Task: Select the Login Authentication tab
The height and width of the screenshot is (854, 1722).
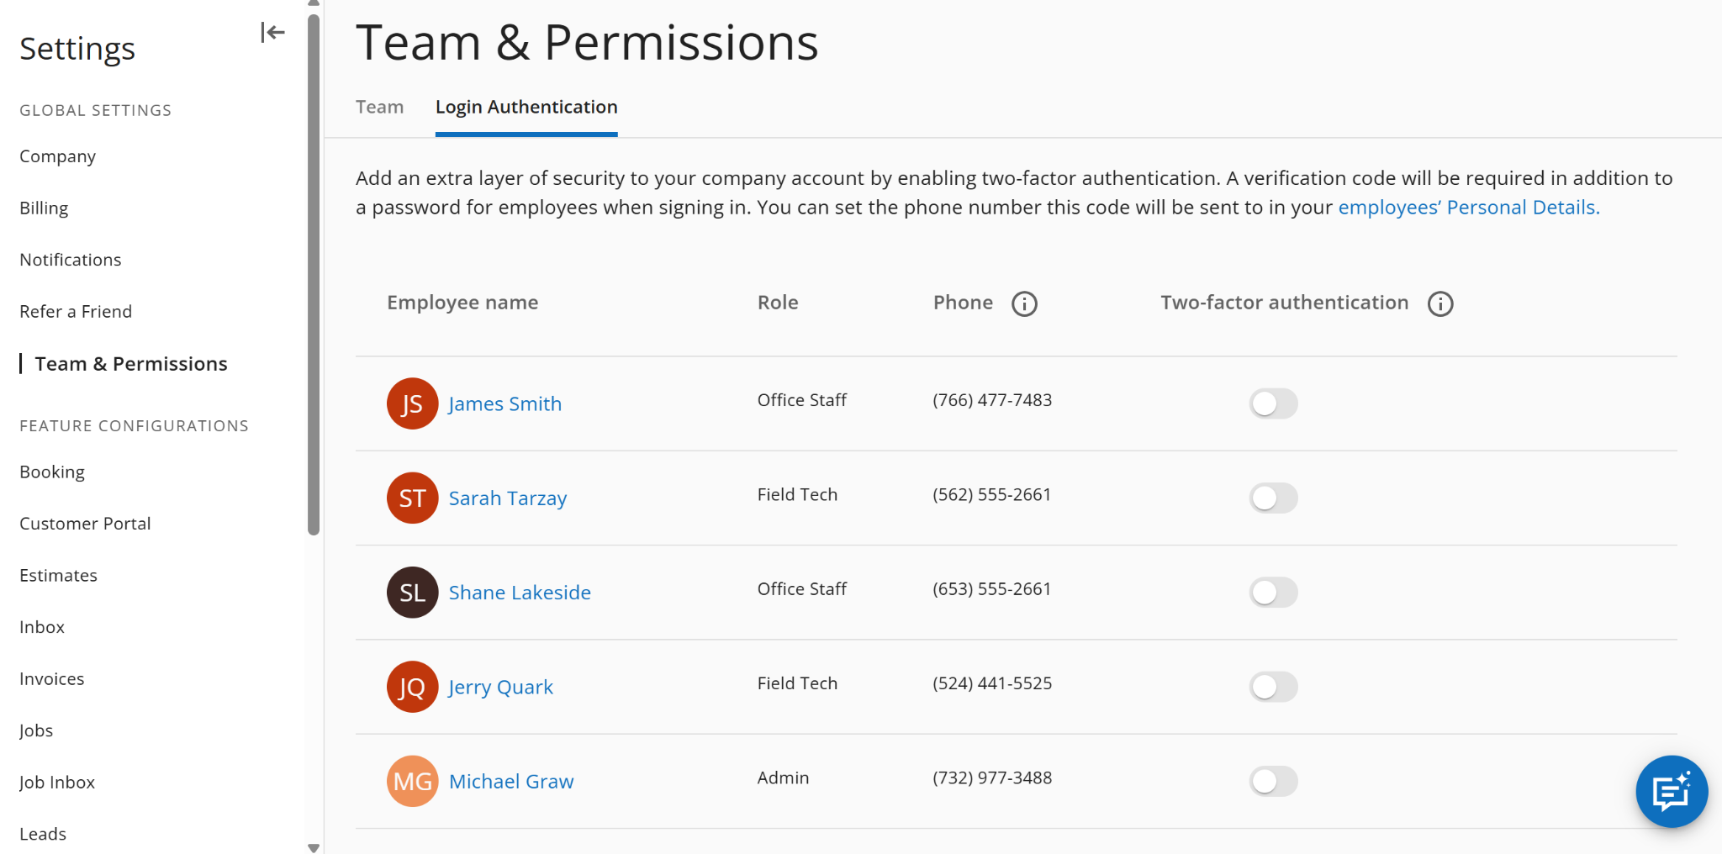Action: [x=526, y=108]
